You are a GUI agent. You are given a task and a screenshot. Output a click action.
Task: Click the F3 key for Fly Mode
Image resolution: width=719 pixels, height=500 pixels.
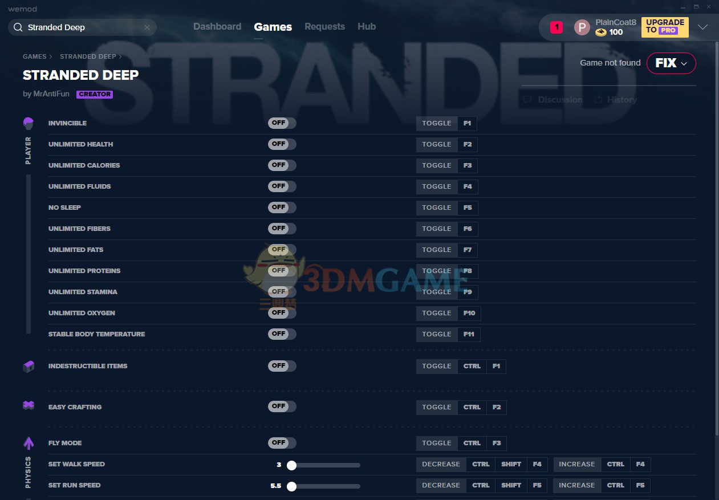pyautogui.click(x=497, y=443)
